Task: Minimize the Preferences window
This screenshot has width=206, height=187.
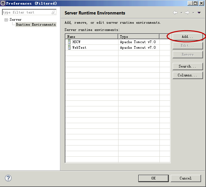Action: 190,3
